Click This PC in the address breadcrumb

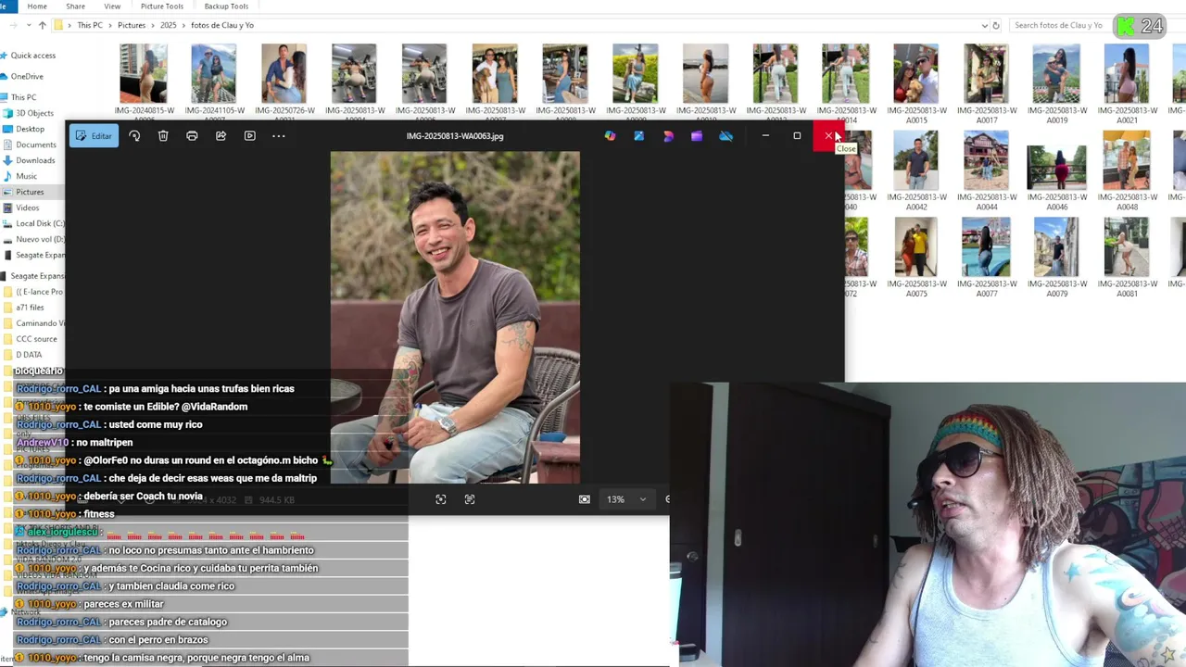click(x=90, y=25)
